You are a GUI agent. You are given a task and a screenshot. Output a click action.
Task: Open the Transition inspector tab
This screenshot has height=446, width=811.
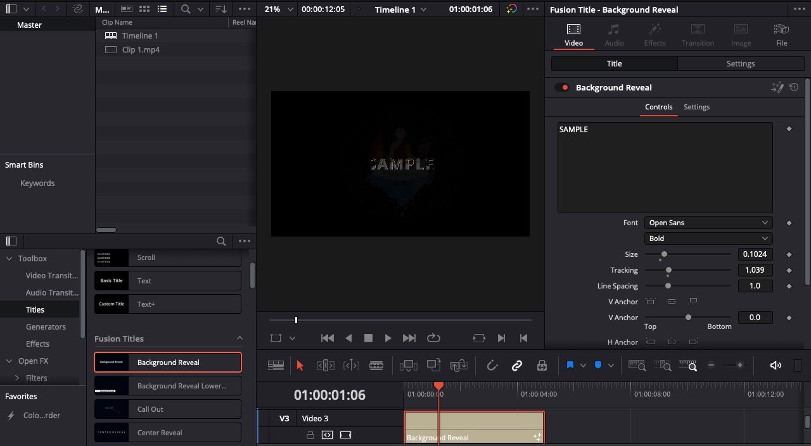(698, 34)
